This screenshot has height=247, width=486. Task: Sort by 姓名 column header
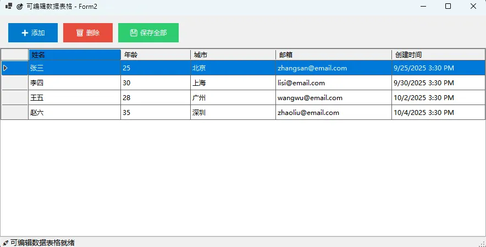click(74, 54)
